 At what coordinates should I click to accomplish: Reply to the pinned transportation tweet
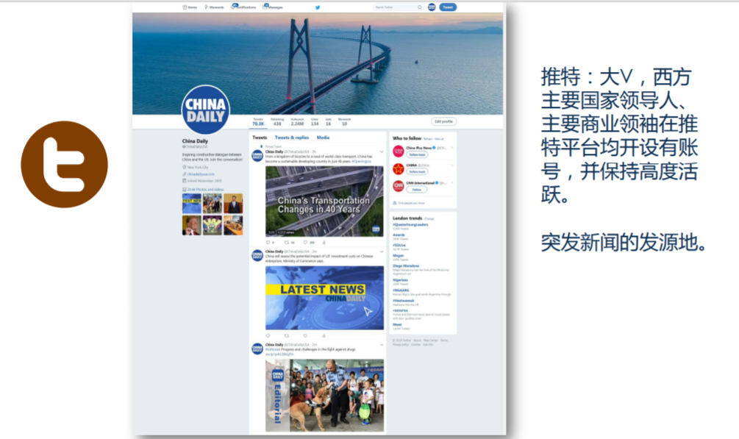(268, 243)
